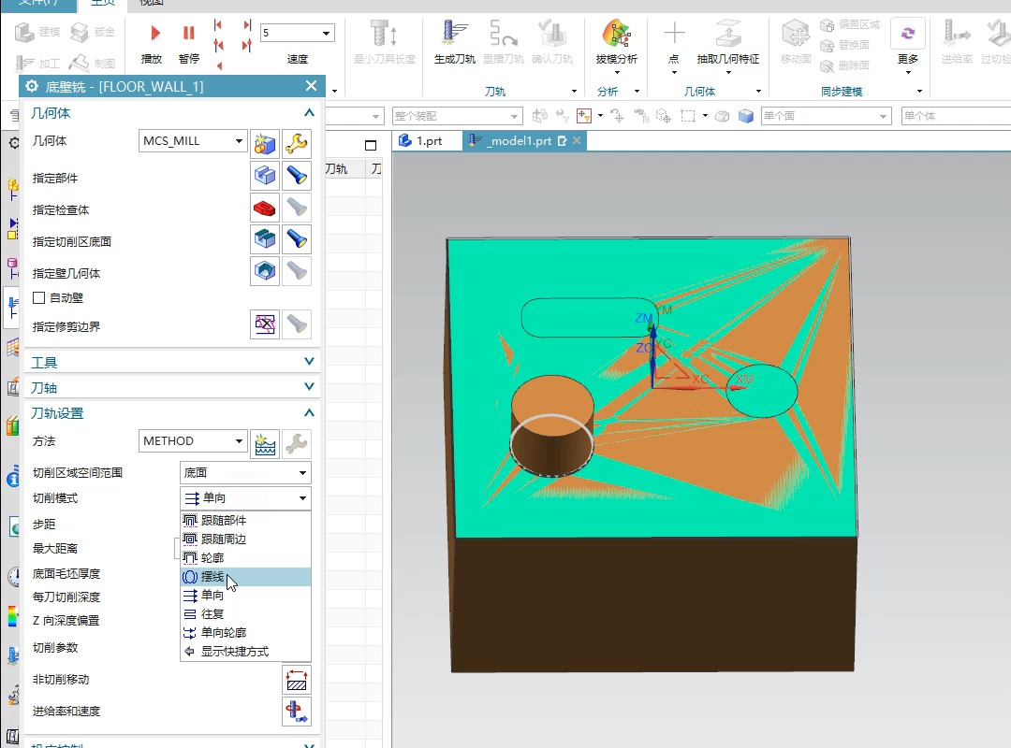Select 摆线 cut pattern option
The image size is (1011, 748).
(x=245, y=577)
